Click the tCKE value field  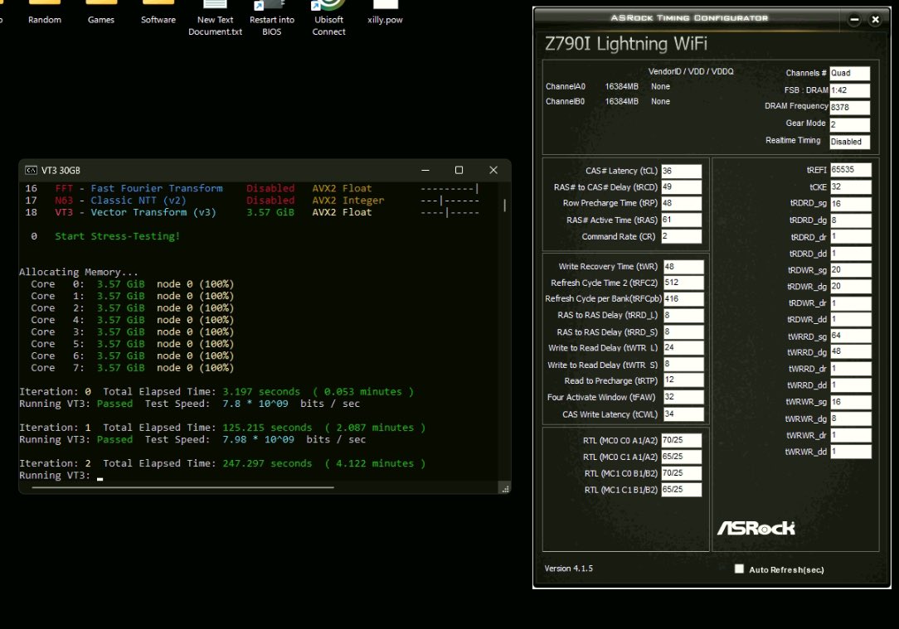click(851, 187)
